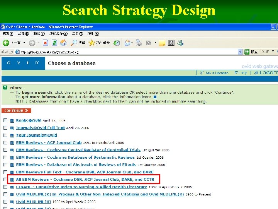
Task: Click info icon beside EBM Reviews Full Text
Action: 12,172
